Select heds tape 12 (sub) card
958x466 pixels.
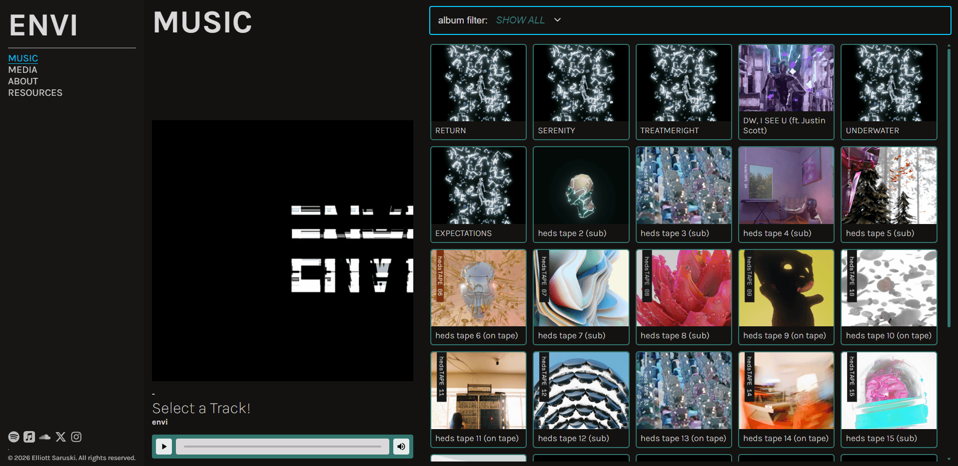tap(581, 400)
